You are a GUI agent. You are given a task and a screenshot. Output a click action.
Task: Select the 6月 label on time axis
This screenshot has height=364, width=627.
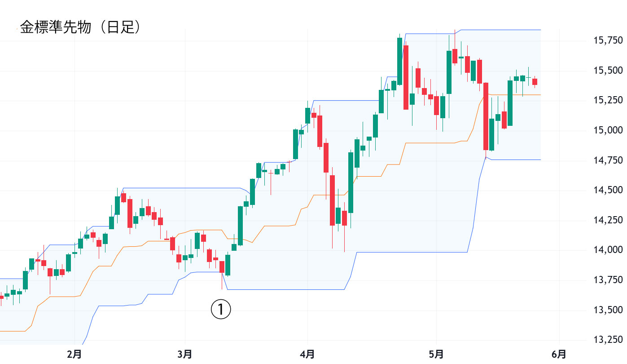click(559, 355)
